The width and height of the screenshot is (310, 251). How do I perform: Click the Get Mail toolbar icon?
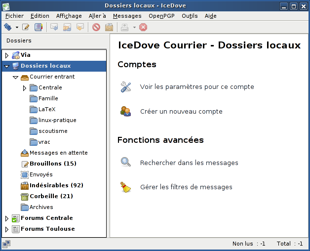[8, 27]
